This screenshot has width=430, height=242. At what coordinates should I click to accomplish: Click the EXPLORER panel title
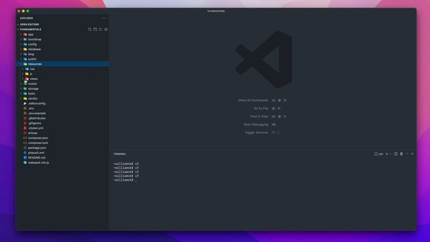point(27,18)
